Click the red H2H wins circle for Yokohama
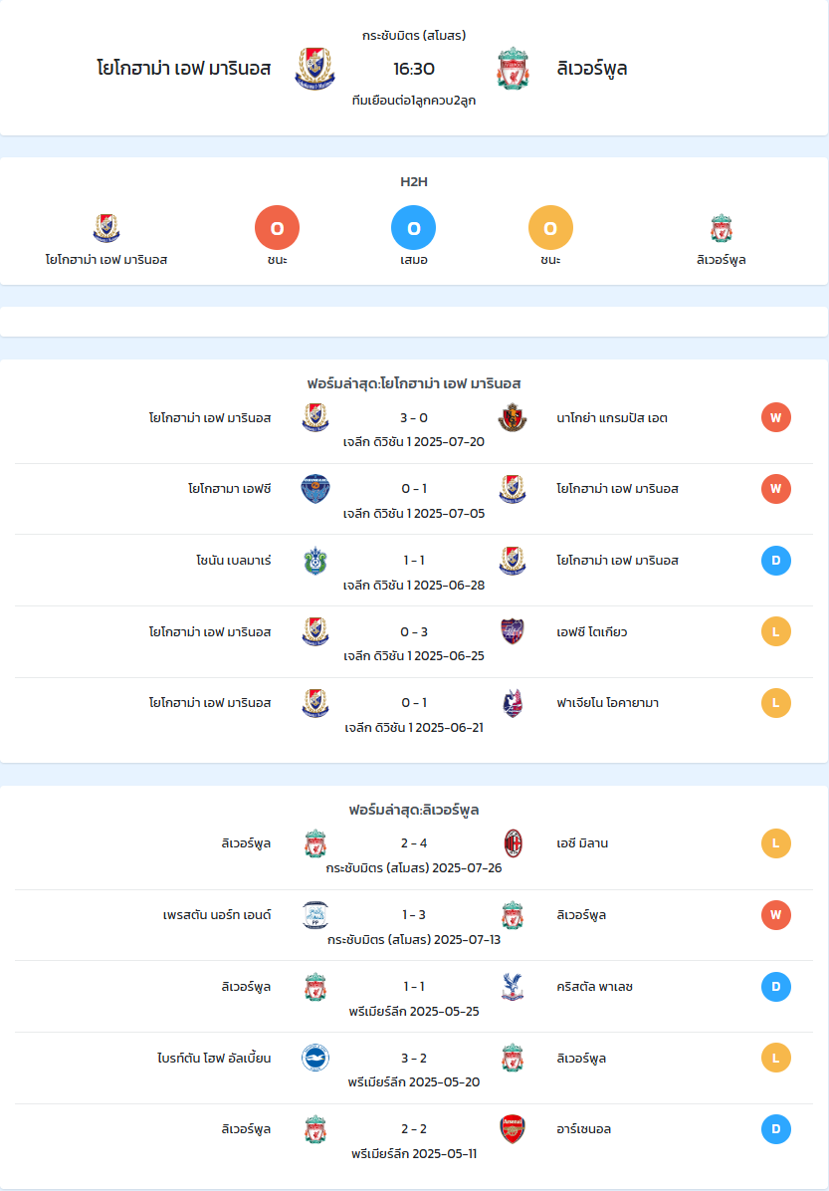Image resolution: width=829 pixels, height=1191 pixels. click(277, 228)
